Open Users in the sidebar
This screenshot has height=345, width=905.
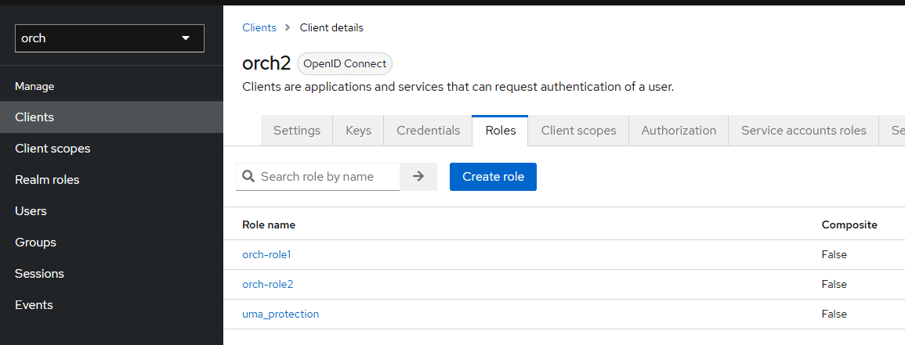pos(31,211)
